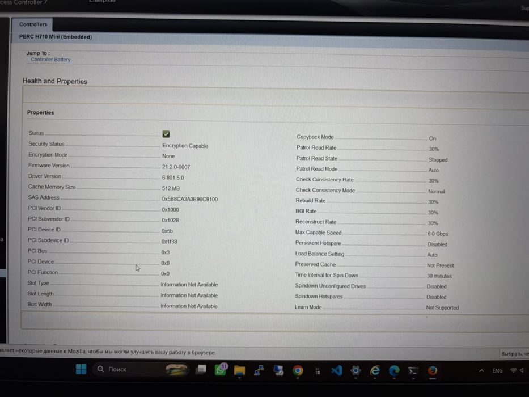Image resolution: width=529 pixels, height=397 pixels.
Task: Select Patrol Read State value Stopped
Action: (438, 160)
